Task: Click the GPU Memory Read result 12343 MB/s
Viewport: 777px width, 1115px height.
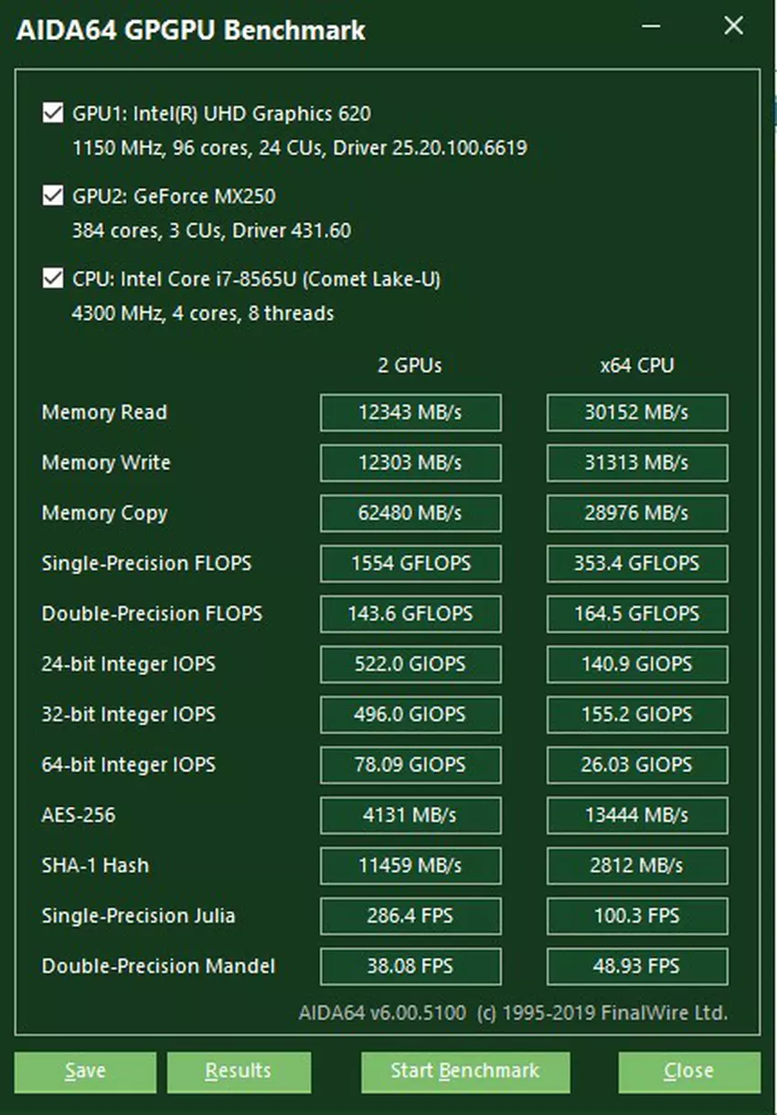Action: click(410, 413)
